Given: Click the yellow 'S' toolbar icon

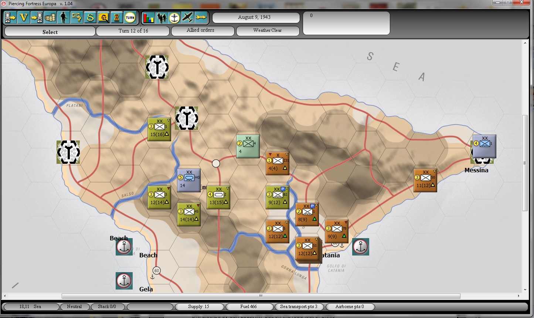Looking at the screenshot, I should [x=90, y=17].
